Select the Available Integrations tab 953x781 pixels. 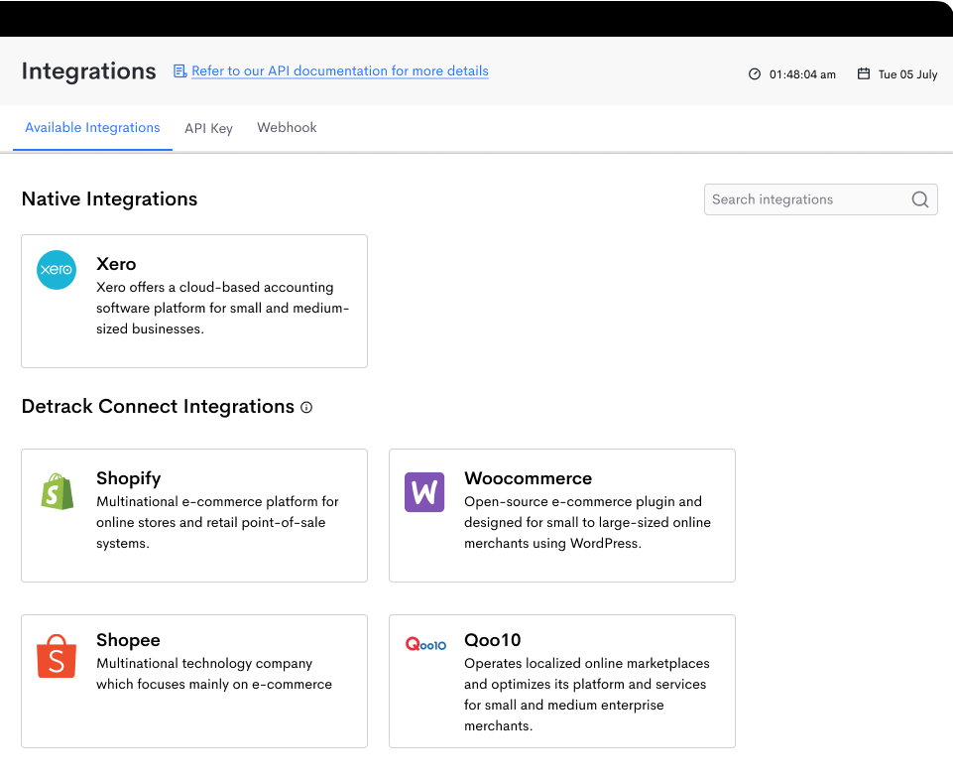point(92,128)
